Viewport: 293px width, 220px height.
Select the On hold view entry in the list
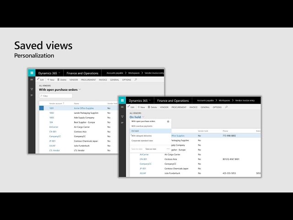[x=151, y=131]
